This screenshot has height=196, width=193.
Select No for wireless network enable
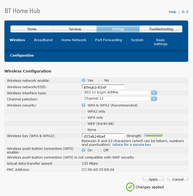100,80
